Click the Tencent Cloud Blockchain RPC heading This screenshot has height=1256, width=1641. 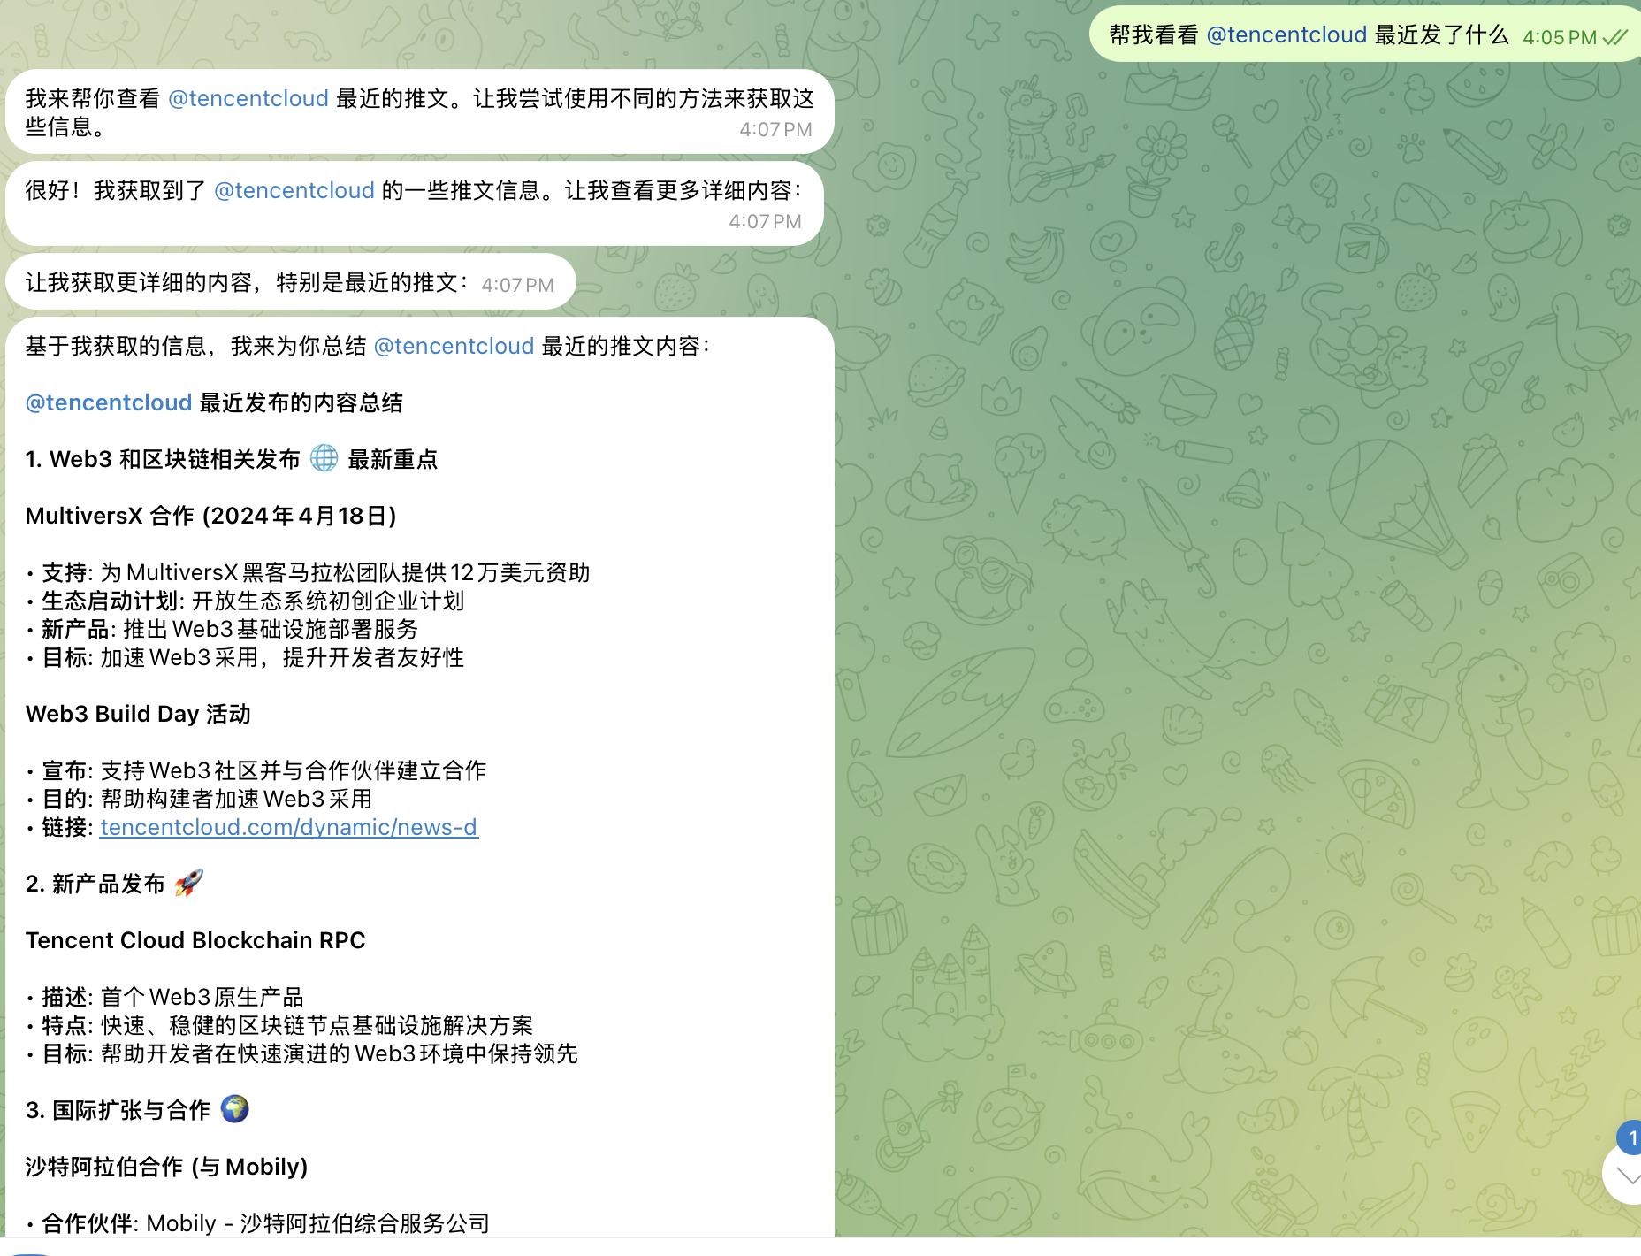pos(195,940)
